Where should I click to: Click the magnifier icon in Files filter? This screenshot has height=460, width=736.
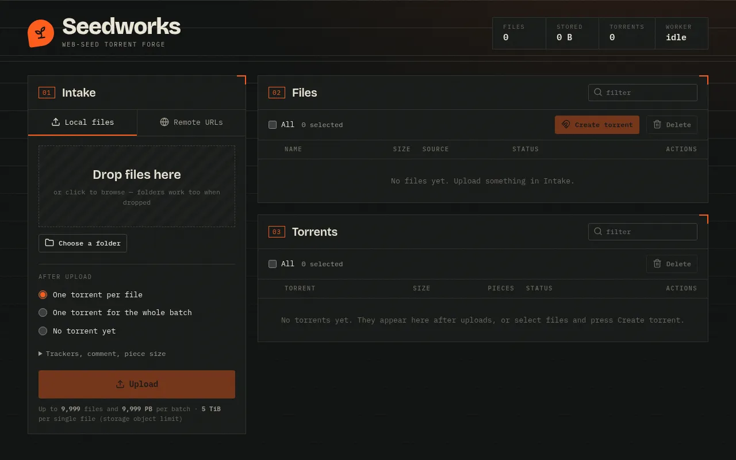(x=598, y=92)
